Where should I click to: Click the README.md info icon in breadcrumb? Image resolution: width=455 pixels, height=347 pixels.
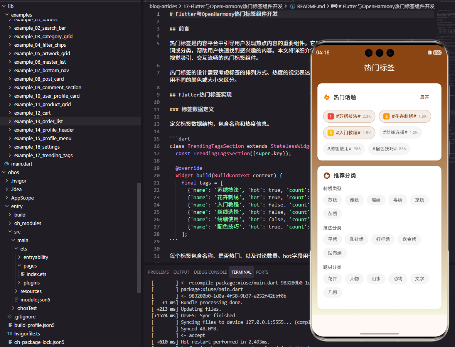[x=293, y=6]
